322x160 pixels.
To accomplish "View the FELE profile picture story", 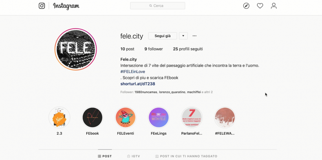I will click(75, 49).
